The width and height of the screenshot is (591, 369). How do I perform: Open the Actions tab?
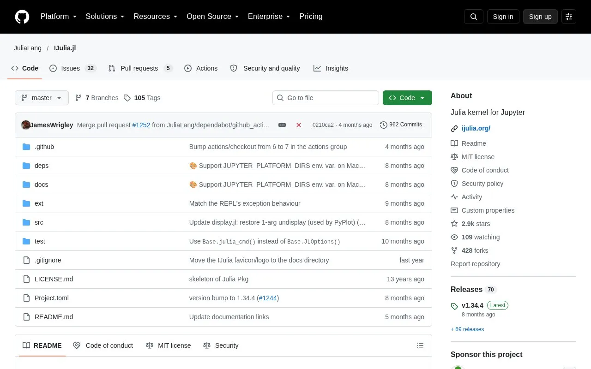point(201,68)
